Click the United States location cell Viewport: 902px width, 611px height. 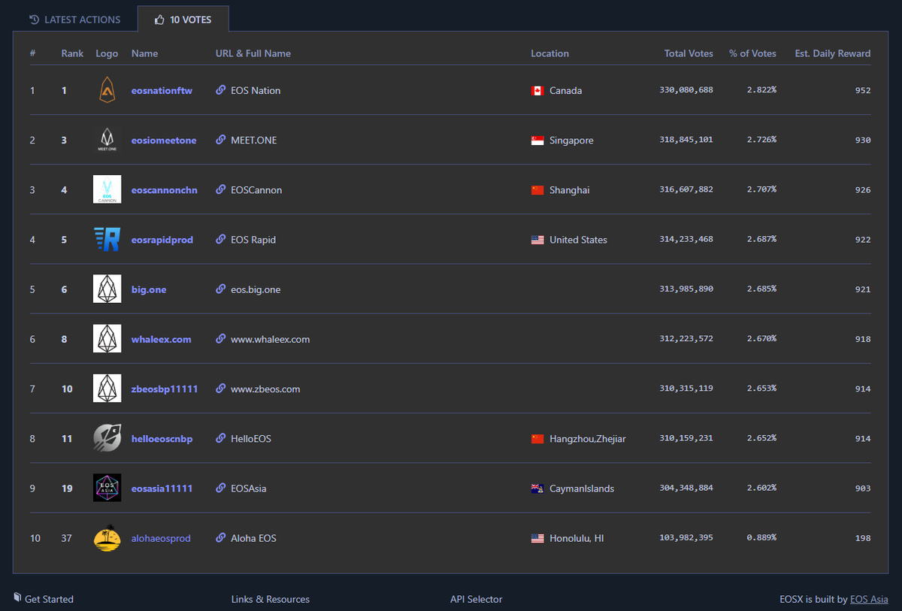point(578,240)
